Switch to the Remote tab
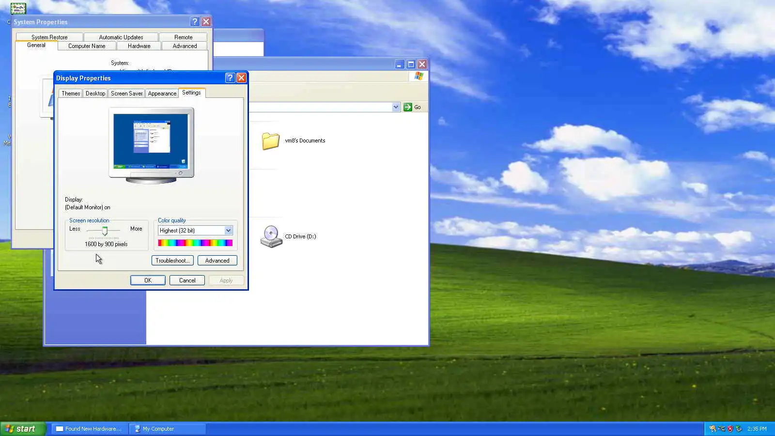Screen dimensions: 775x436 (183, 37)
